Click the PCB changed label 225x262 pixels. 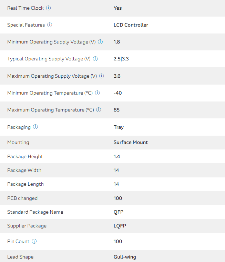click(22, 198)
